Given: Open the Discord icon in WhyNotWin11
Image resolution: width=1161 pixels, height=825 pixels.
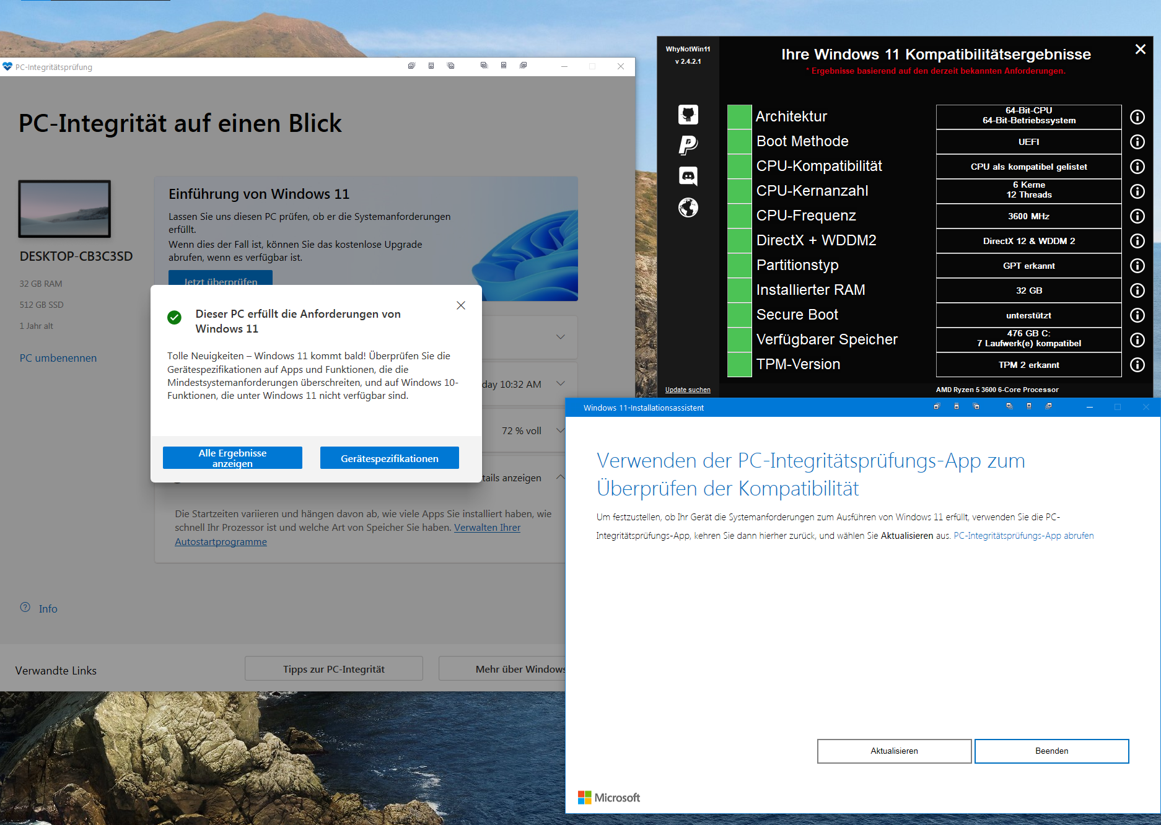Looking at the screenshot, I should coord(688,177).
